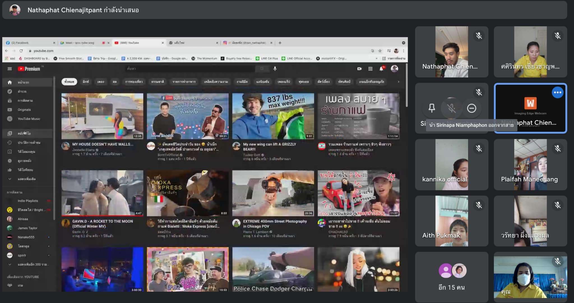574x303 pixels.
Task: Click the muted mic button on Sirinapa tile
Action: (452, 108)
